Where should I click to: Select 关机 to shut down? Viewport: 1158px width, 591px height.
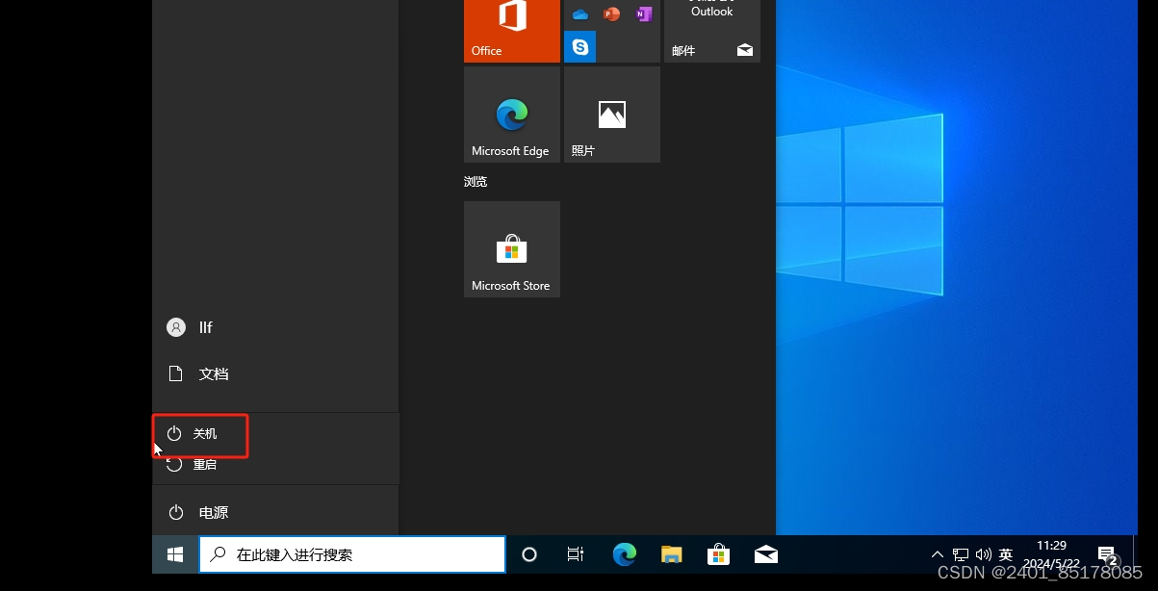(275, 433)
